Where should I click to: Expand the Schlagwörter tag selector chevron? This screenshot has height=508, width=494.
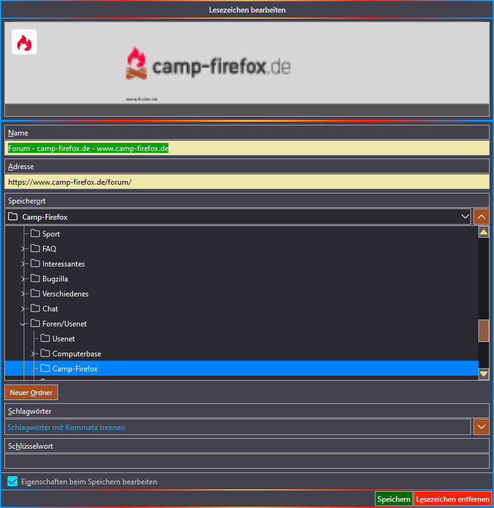click(482, 427)
